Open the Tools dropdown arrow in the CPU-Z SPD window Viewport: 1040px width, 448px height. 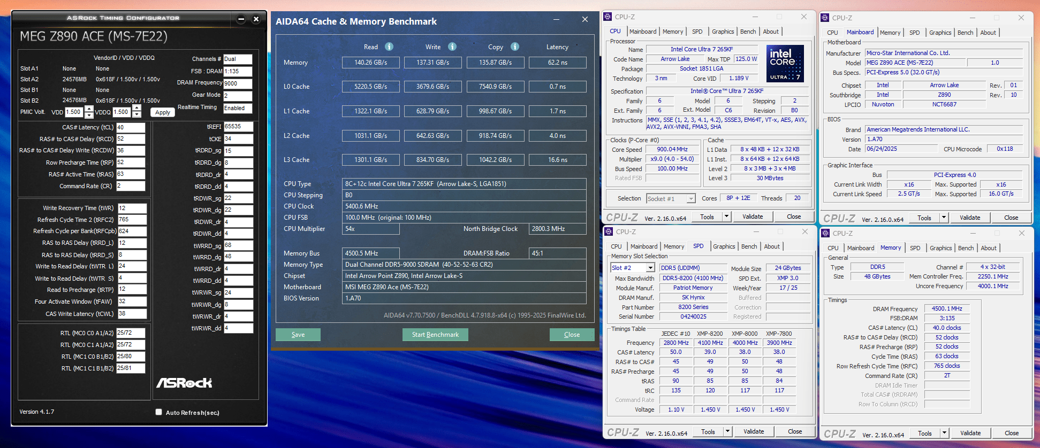click(x=727, y=431)
